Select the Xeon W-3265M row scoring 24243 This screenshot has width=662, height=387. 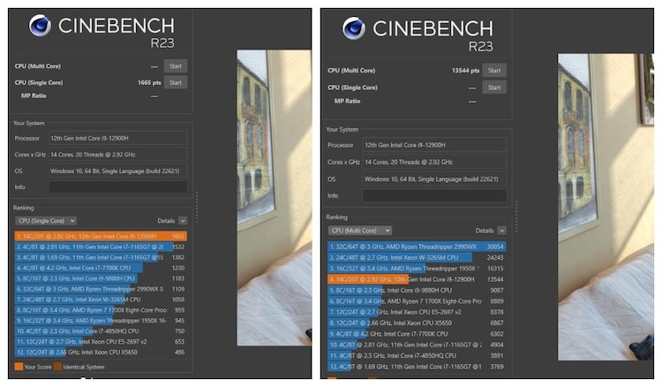[x=415, y=257]
